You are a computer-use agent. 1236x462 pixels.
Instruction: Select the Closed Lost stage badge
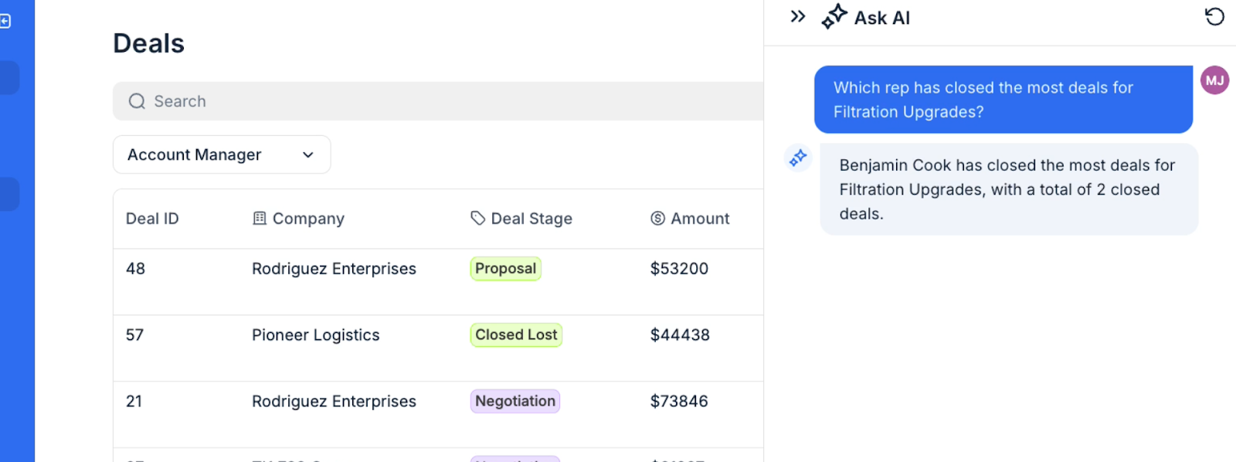tap(516, 335)
